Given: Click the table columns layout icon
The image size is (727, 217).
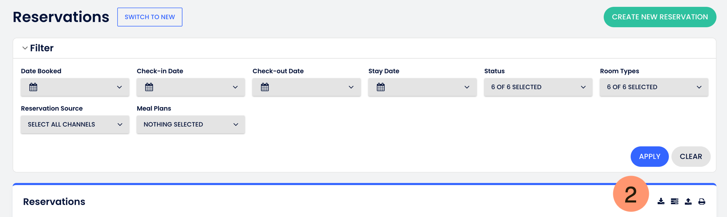Looking at the screenshot, I should tap(675, 201).
